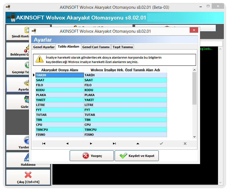Click Bekleyeni sidebar button
229x191 pixels.
[18, 50]
